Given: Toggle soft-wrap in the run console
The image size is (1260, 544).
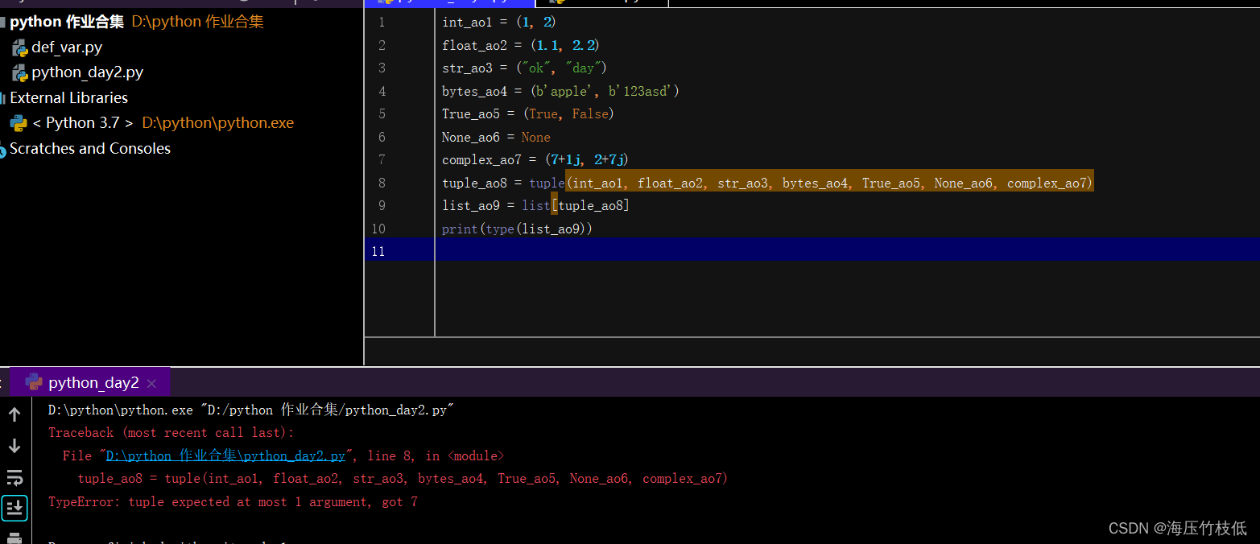Looking at the screenshot, I should (14, 477).
